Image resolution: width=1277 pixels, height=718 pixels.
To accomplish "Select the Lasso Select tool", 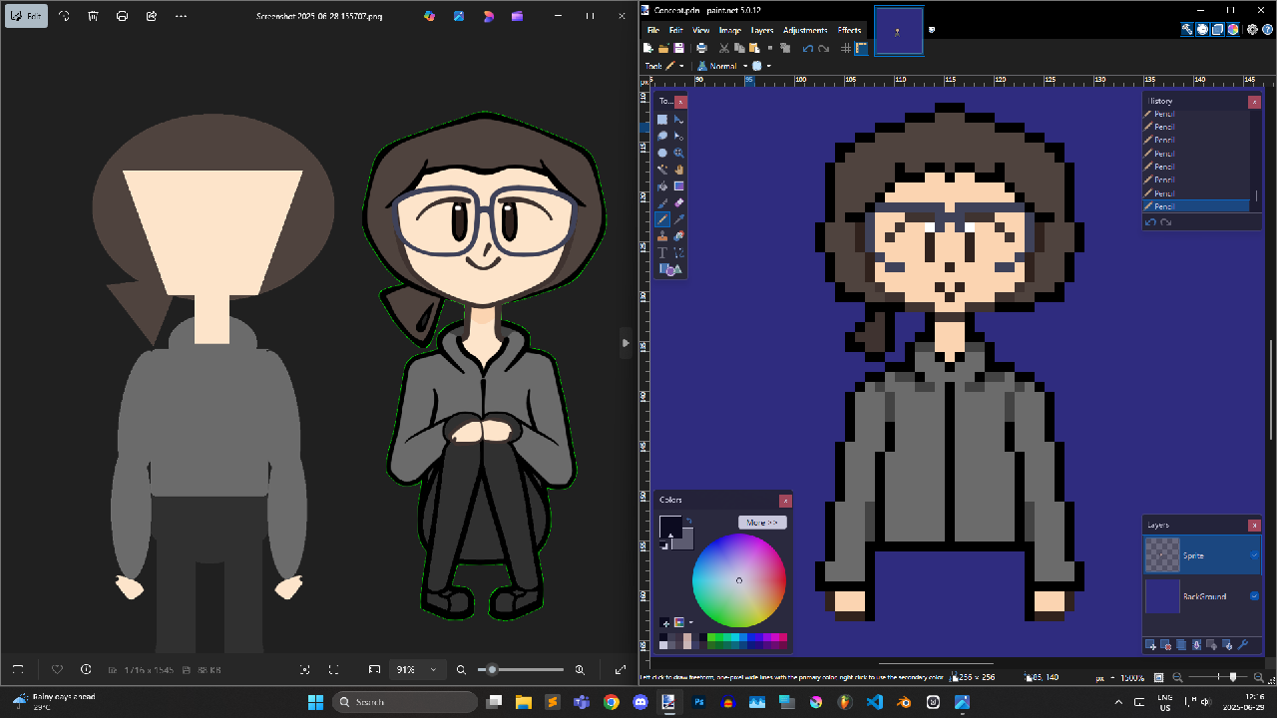I will point(662,136).
